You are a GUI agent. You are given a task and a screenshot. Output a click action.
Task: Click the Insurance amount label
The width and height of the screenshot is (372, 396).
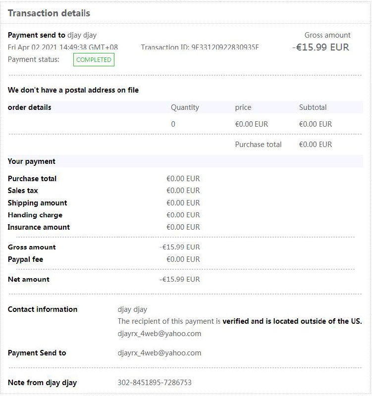tap(39, 227)
